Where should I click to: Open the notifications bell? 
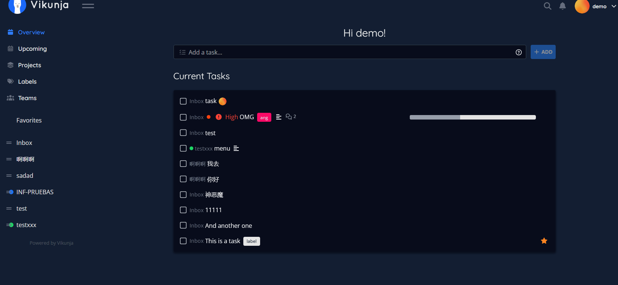click(x=562, y=6)
